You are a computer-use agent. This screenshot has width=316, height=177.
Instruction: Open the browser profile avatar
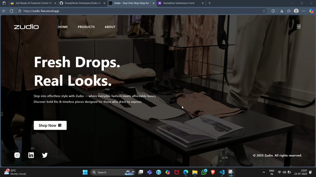[x=296, y=11]
